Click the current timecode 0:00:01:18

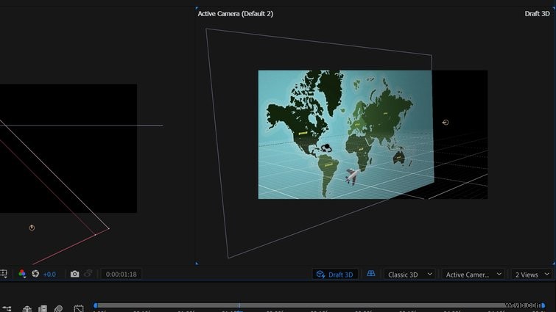pos(121,274)
